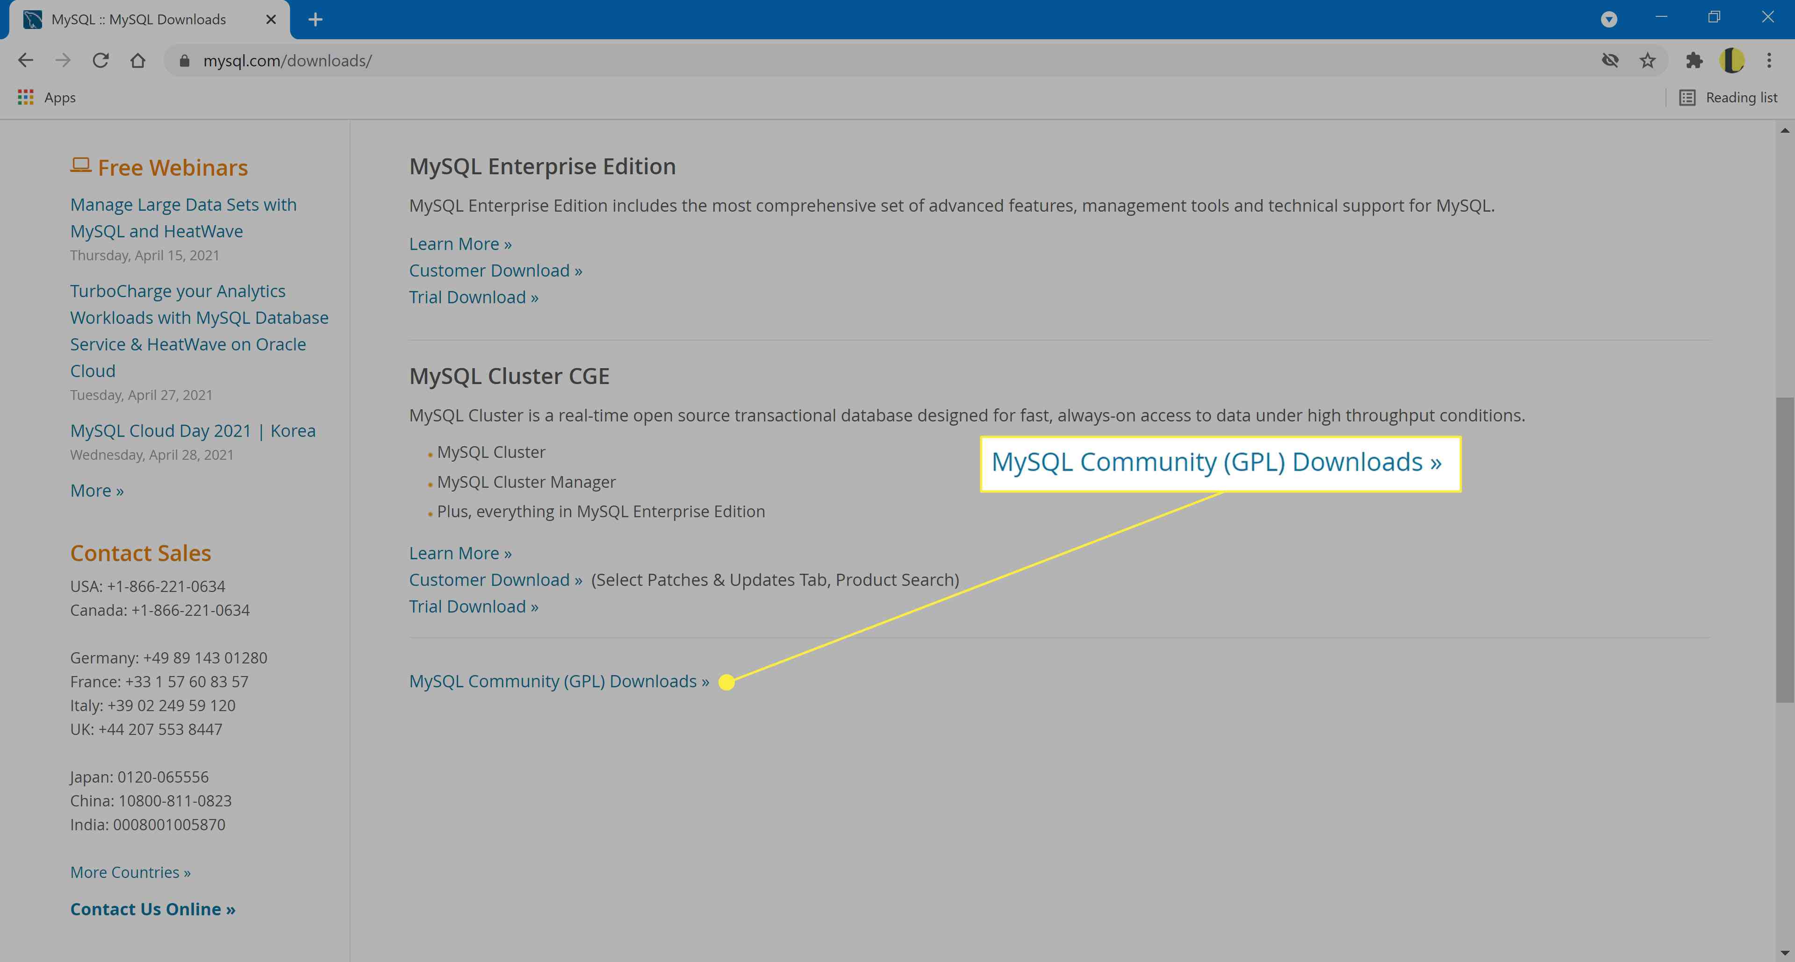Open the browser home page icon
Viewport: 1795px width, 962px height.
138,61
